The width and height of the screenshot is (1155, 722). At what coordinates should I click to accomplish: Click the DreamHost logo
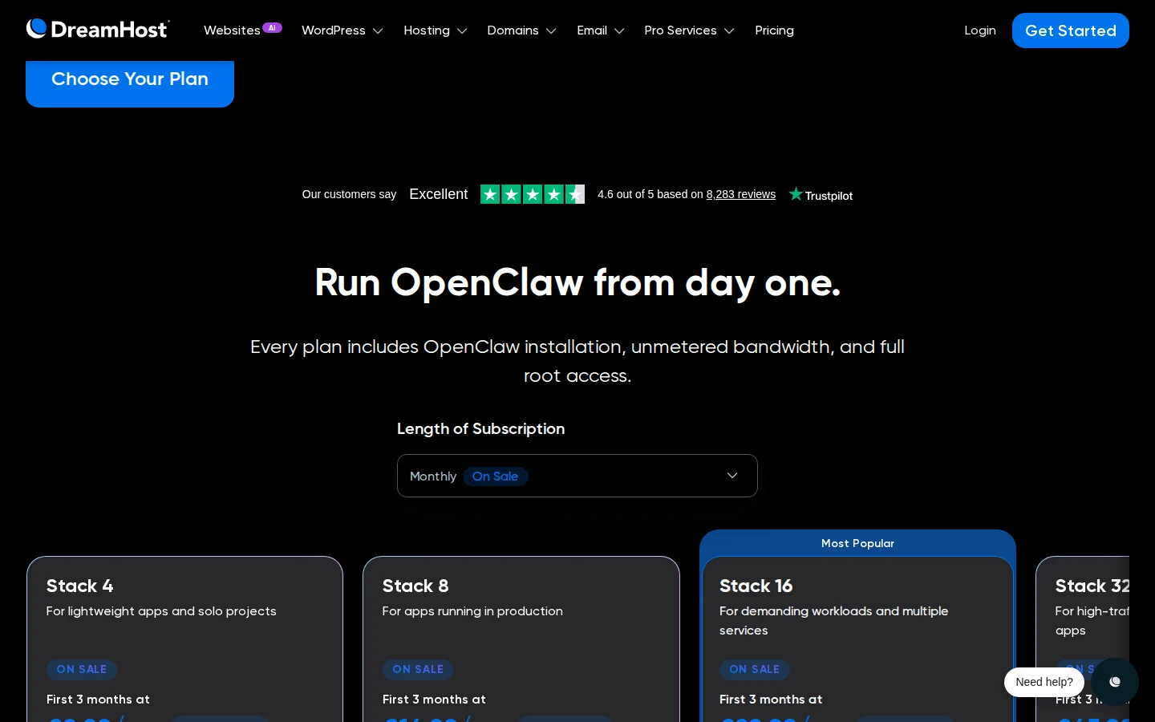point(98,30)
